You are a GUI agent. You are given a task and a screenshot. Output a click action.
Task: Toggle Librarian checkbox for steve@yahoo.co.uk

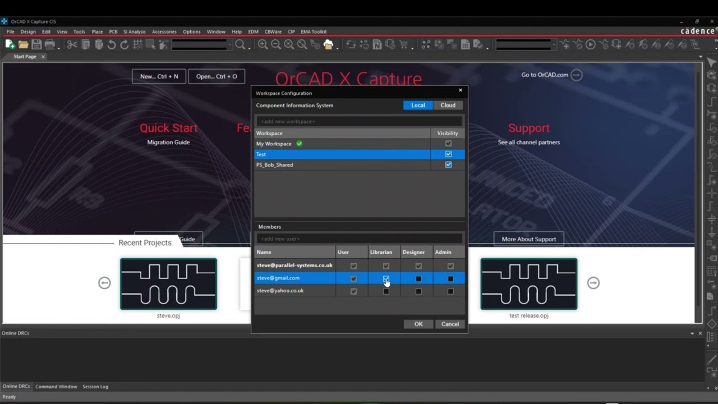(386, 291)
